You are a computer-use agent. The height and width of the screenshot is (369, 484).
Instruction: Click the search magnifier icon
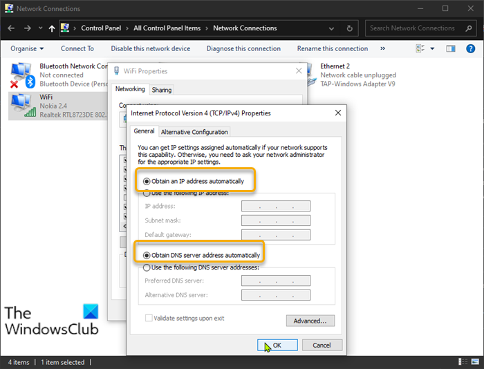tap(469, 28)
